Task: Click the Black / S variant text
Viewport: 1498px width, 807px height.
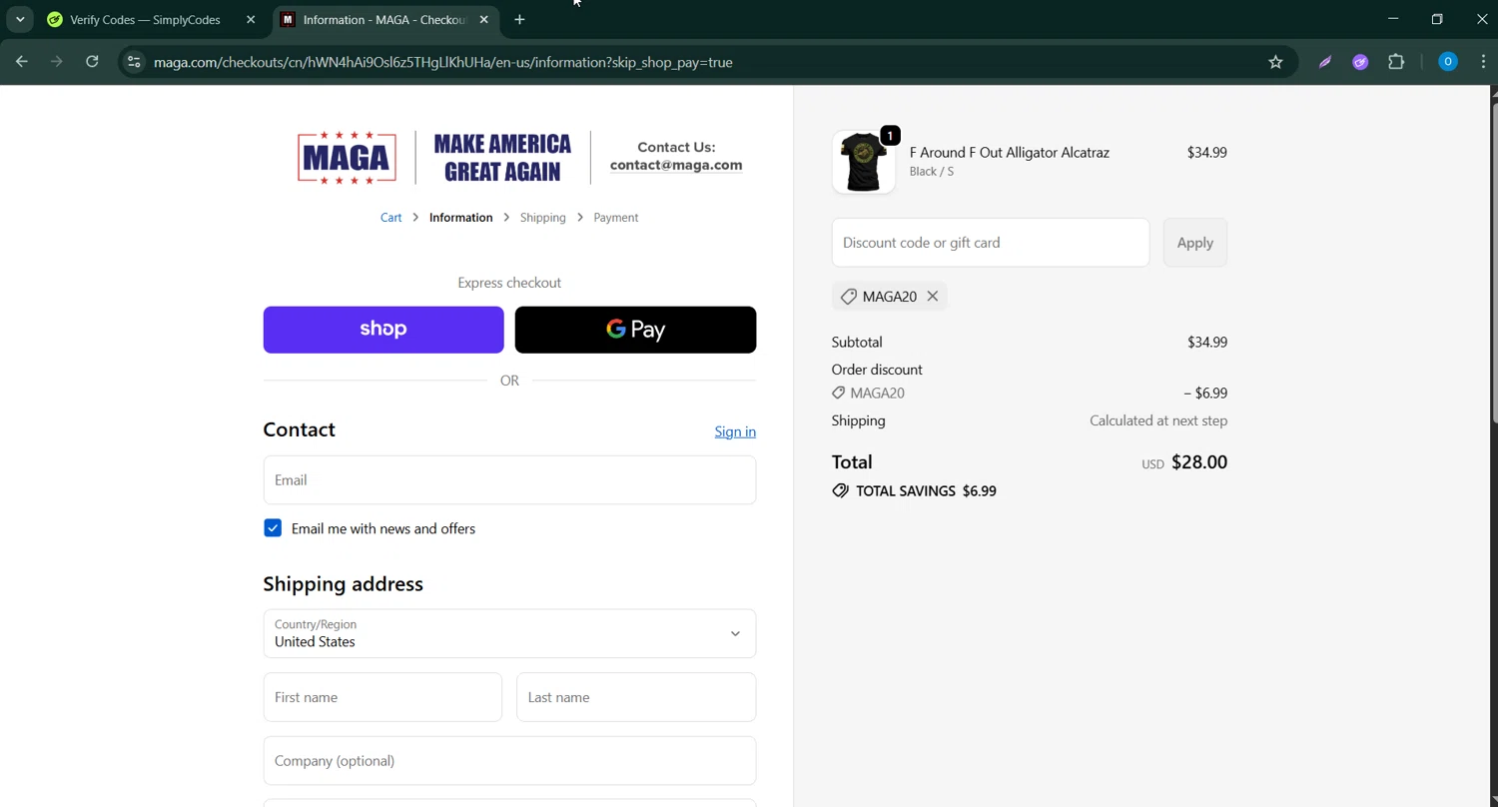Action: click(x=931, y=172)
